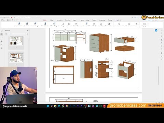Viewport: 164px width, 123px height.
Task: Open WhatsApp from the taskbar
Action: [x=100, y=106]
